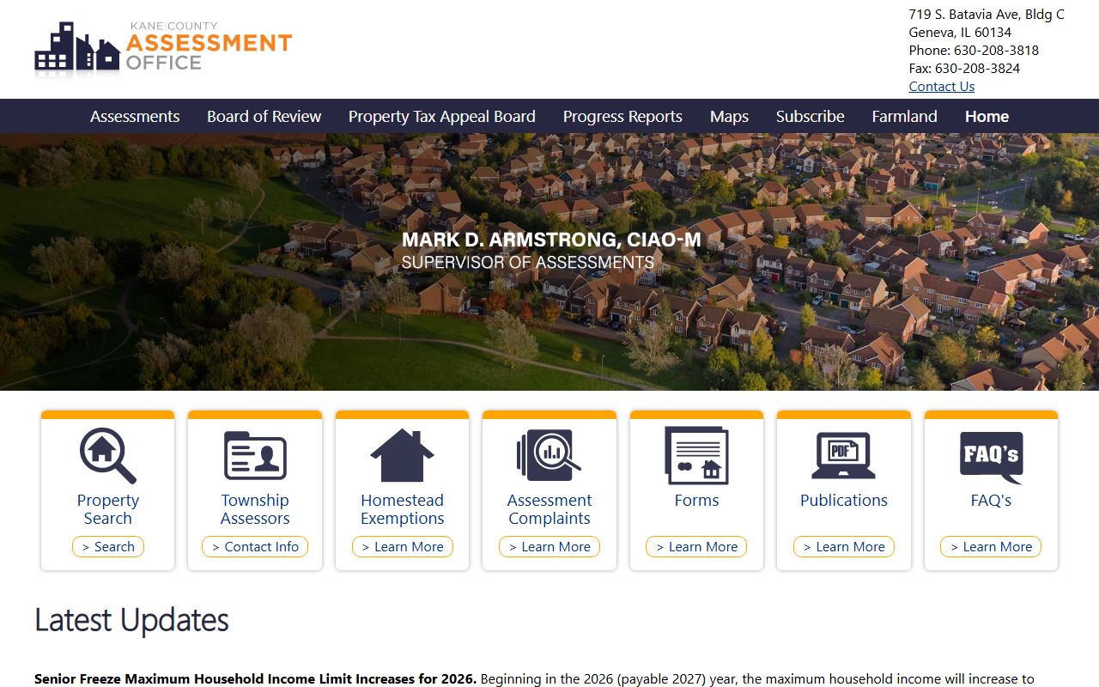
Task: Open the FAQ's title link
Action: pyautogui.click(x=991, y=501)
